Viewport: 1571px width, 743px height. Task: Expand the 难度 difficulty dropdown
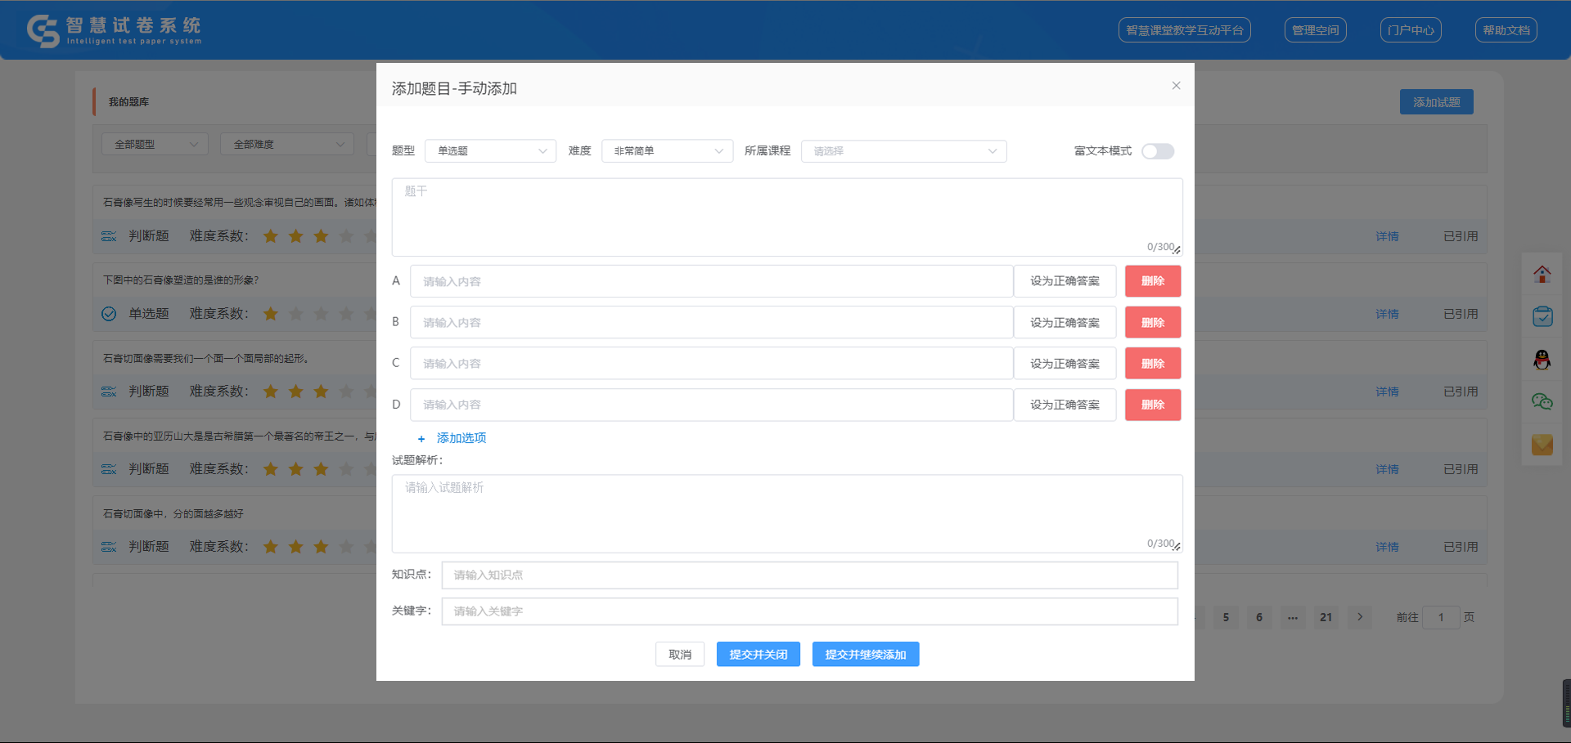(x=667, y=151)
